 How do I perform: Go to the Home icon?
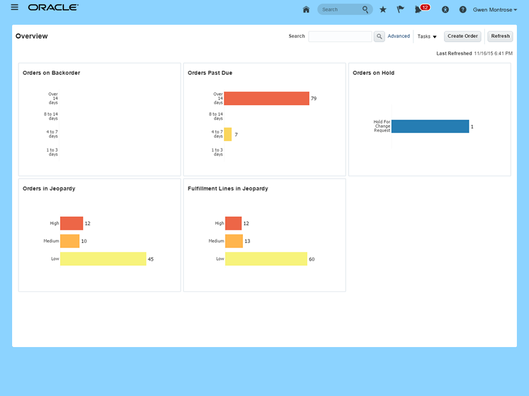[x=306, y=9]
